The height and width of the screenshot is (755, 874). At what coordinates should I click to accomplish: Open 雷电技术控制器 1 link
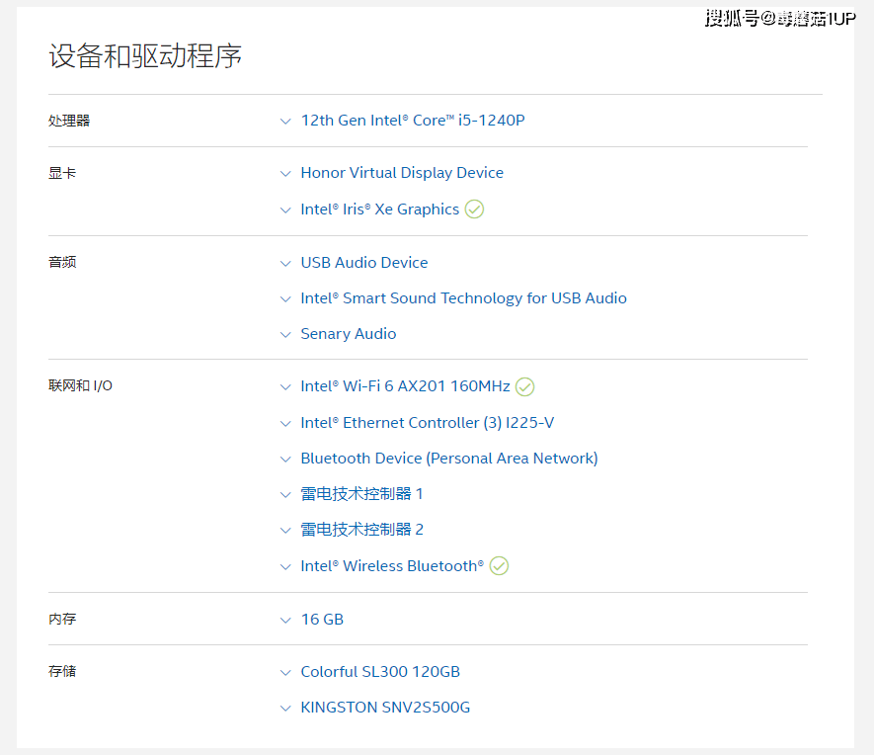tap(361, 494)
